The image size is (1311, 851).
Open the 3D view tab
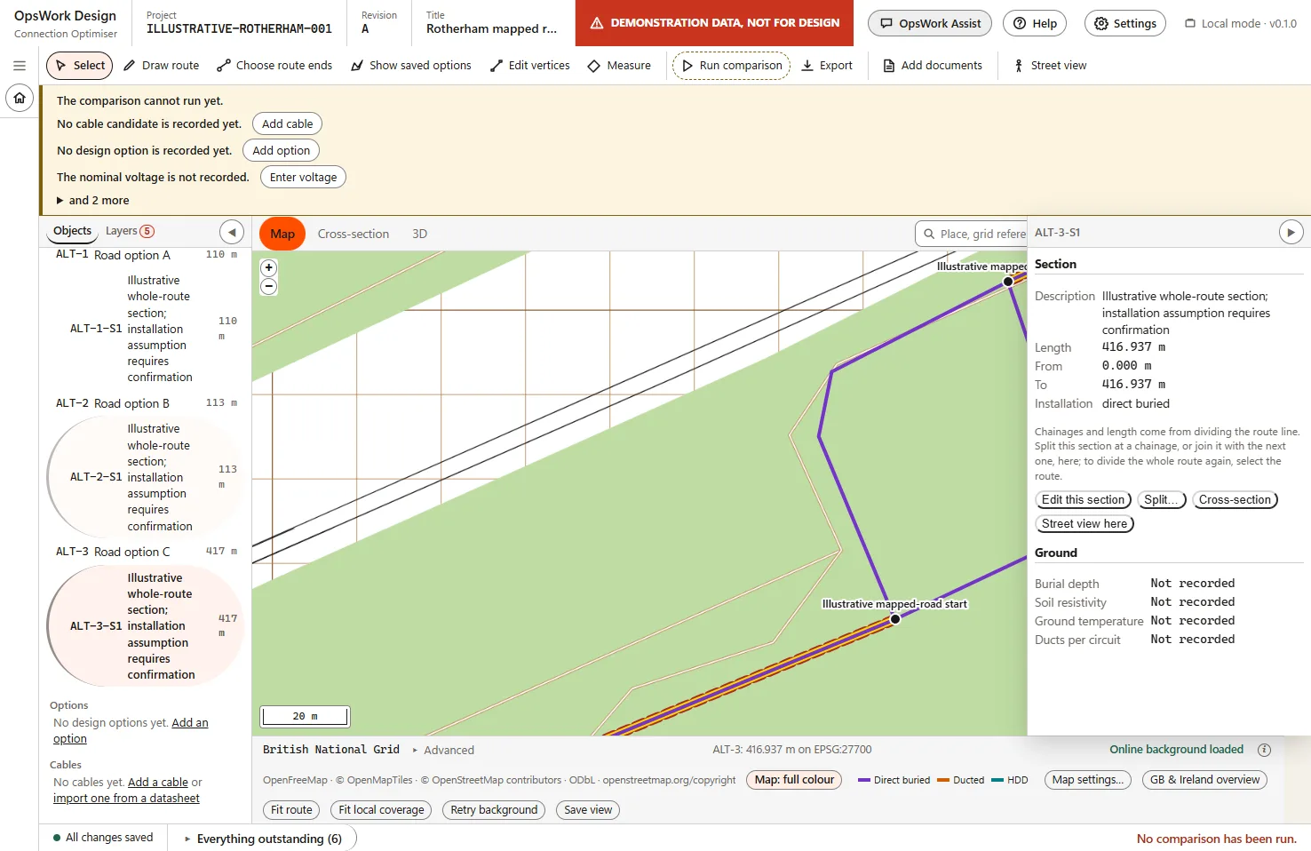[420, 234]
